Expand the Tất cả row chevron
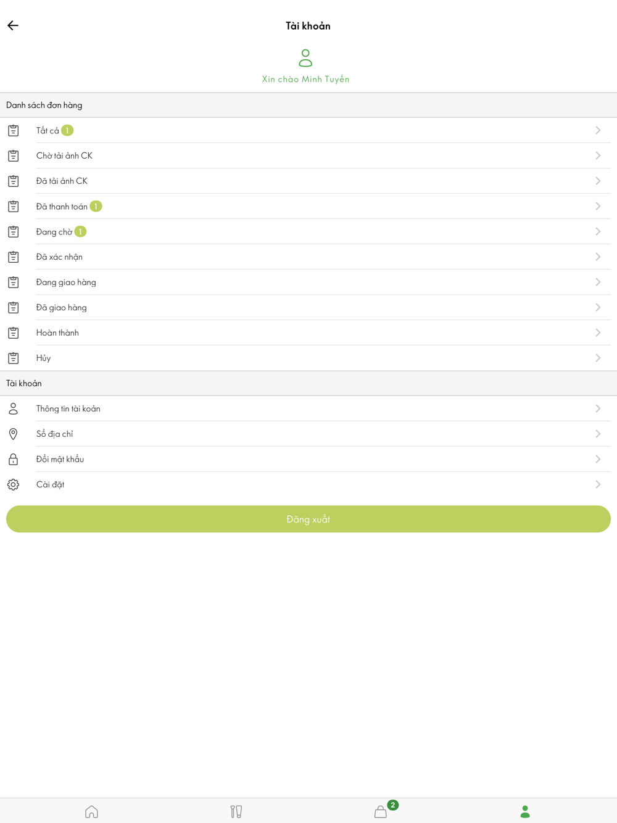 tap(598, 130)
